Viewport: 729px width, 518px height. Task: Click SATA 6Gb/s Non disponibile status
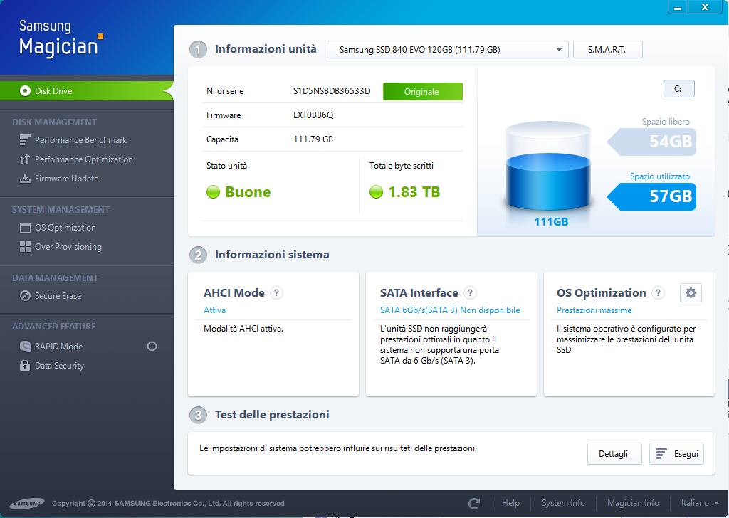click(x=450, y=310)
